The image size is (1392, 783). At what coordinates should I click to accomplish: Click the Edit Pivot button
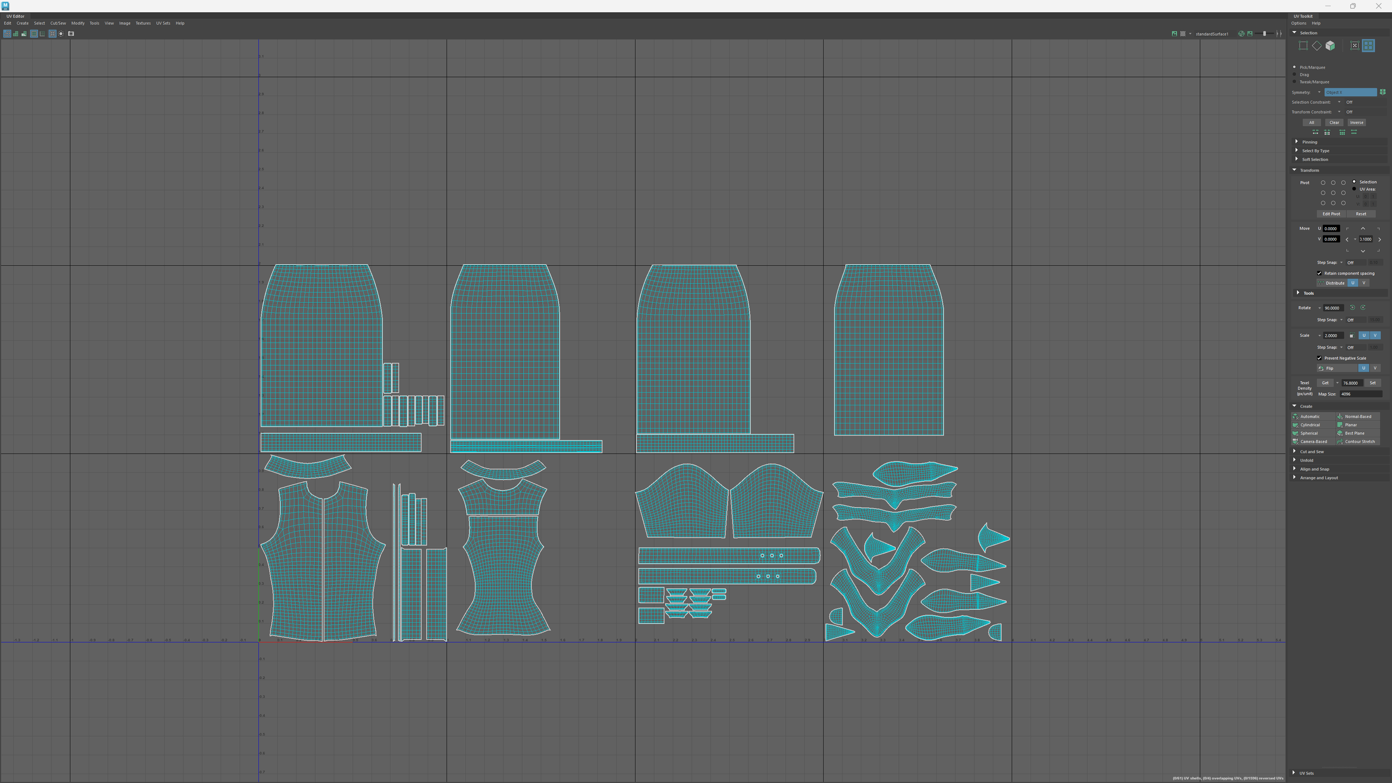point(1331,214)
